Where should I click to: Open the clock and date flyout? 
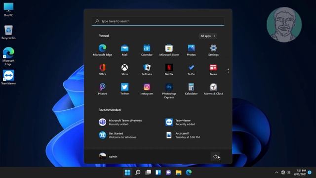tap(300, 173)
